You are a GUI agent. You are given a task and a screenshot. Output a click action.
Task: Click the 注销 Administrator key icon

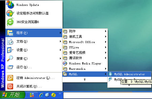point(10,78)
